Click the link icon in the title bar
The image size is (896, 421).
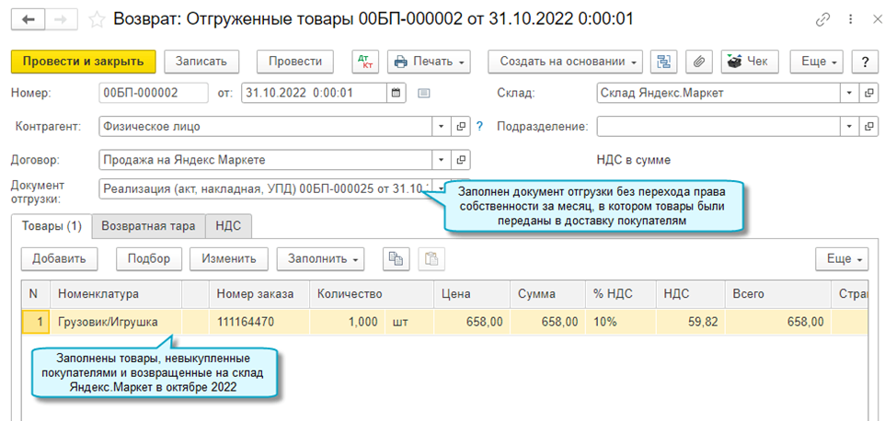coord(821,19)
